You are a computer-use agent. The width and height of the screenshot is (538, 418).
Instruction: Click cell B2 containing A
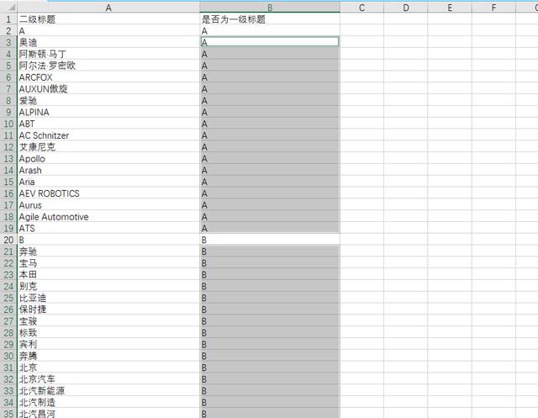tap(270, 30)
